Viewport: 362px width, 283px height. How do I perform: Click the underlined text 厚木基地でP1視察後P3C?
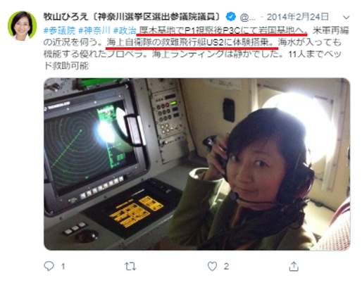point(189,30)
